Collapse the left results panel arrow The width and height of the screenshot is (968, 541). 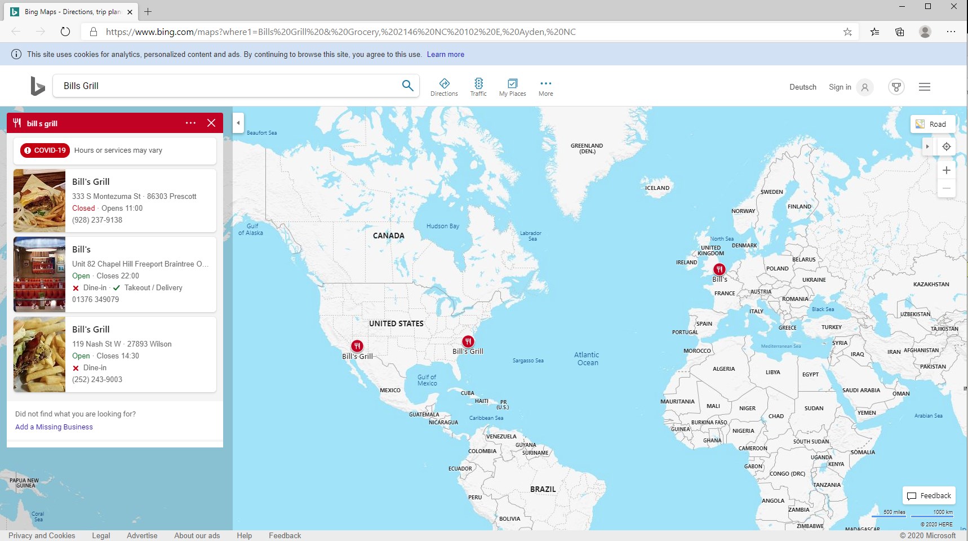point(238,123)
